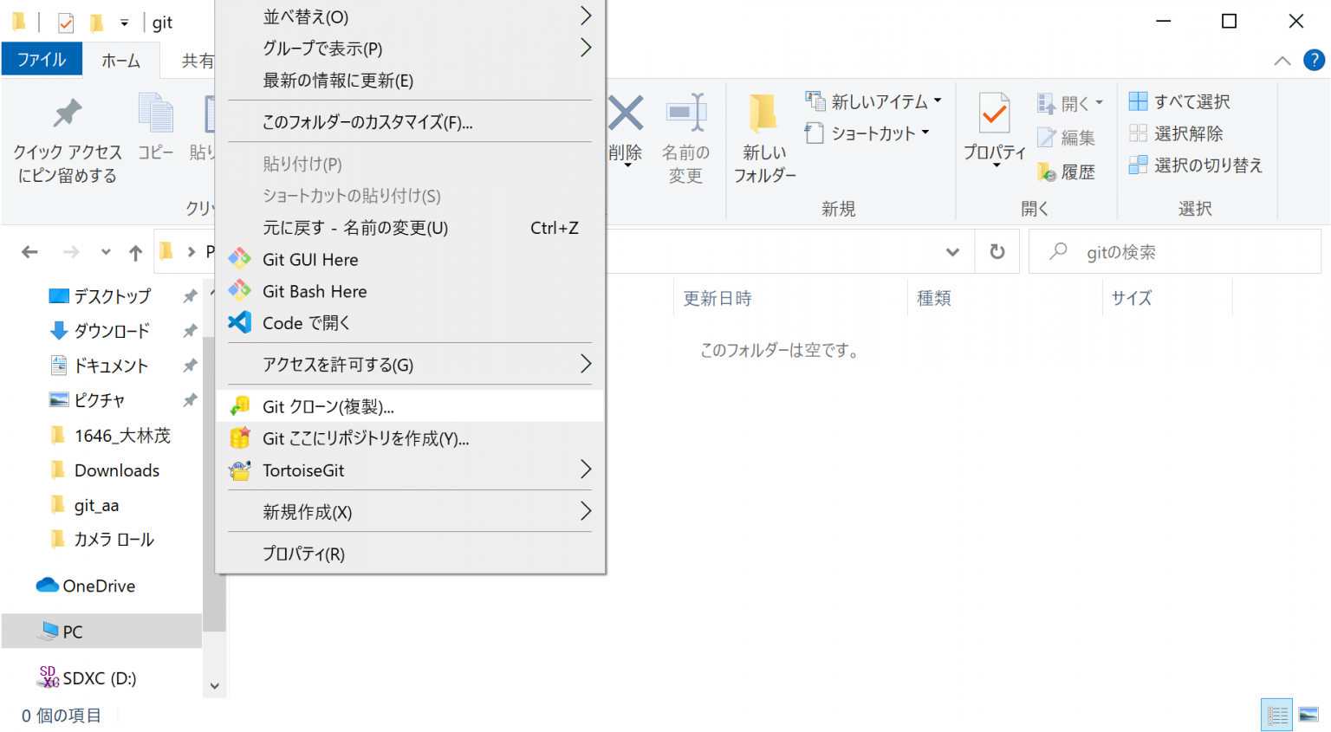The height and width of the screenshot is (732, 1331).
Task: Switch to large thumbnails view in status bar
Action: tap(1308, 715)
